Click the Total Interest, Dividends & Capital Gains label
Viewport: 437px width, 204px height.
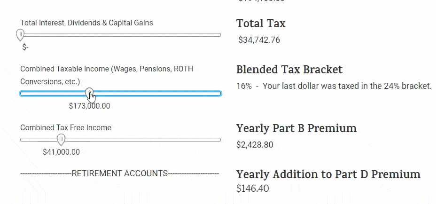point(86,23)
